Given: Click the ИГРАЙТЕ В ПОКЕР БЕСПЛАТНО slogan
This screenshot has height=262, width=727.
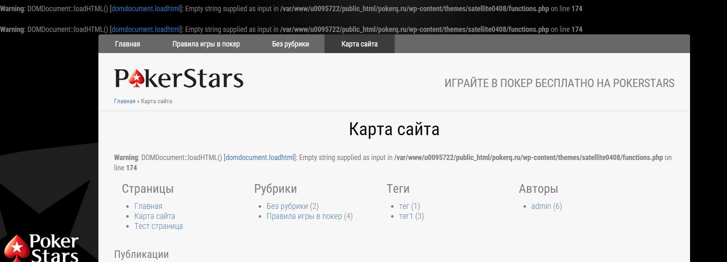Looking at the screenshot, I should [559, 83].
